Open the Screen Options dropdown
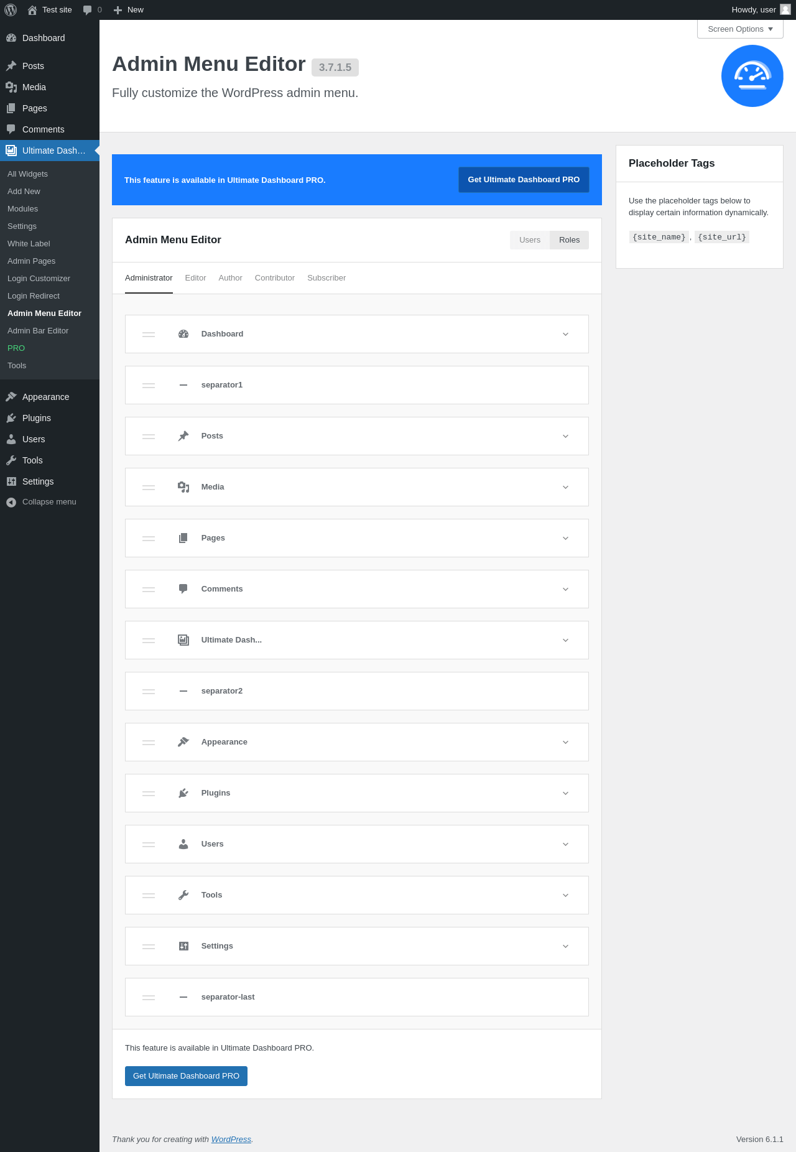Viewport: 796px width, 1152px height. (740, 29)
